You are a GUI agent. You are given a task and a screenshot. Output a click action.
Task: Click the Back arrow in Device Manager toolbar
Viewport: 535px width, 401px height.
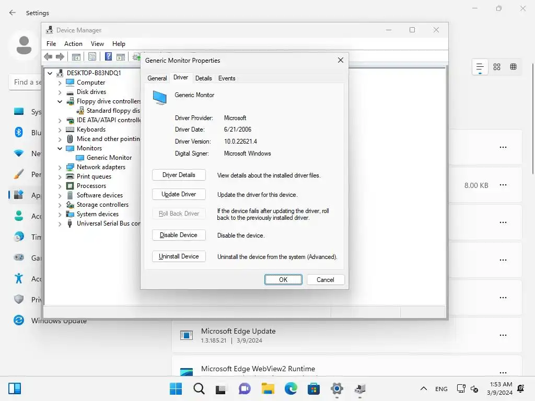coord(48,56)
